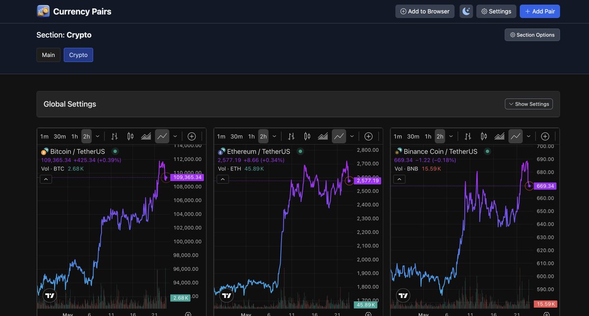Image resolution: width=589 pixels, height=316 pixels.
Task: Set Ethereum chart interval to 30m
Action: (237, 136)
